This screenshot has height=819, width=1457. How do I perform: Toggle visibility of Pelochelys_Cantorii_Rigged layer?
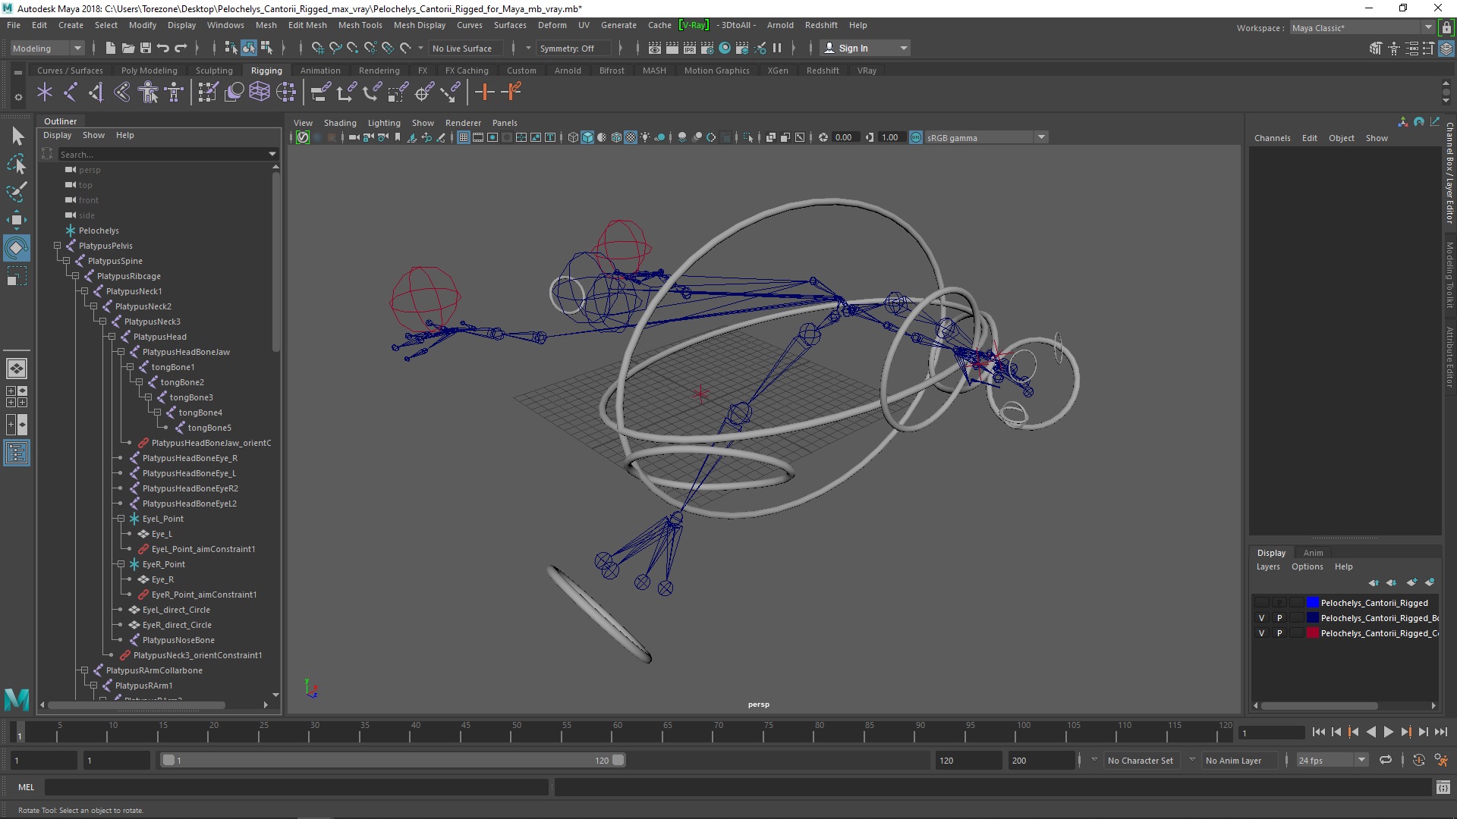pyautogui.click(x=1261, y=603)
